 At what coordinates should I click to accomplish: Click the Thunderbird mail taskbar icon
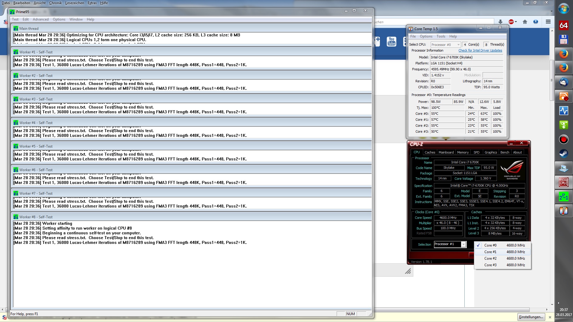click(563, 82)
